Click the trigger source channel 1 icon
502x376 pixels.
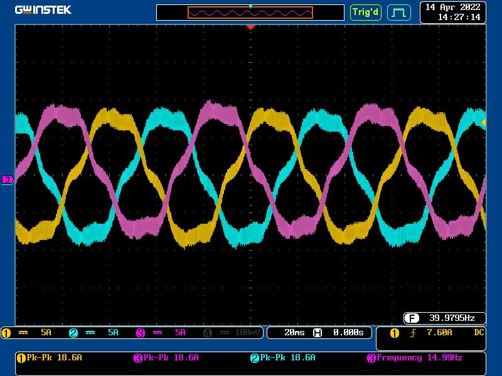tap(395, 333)
